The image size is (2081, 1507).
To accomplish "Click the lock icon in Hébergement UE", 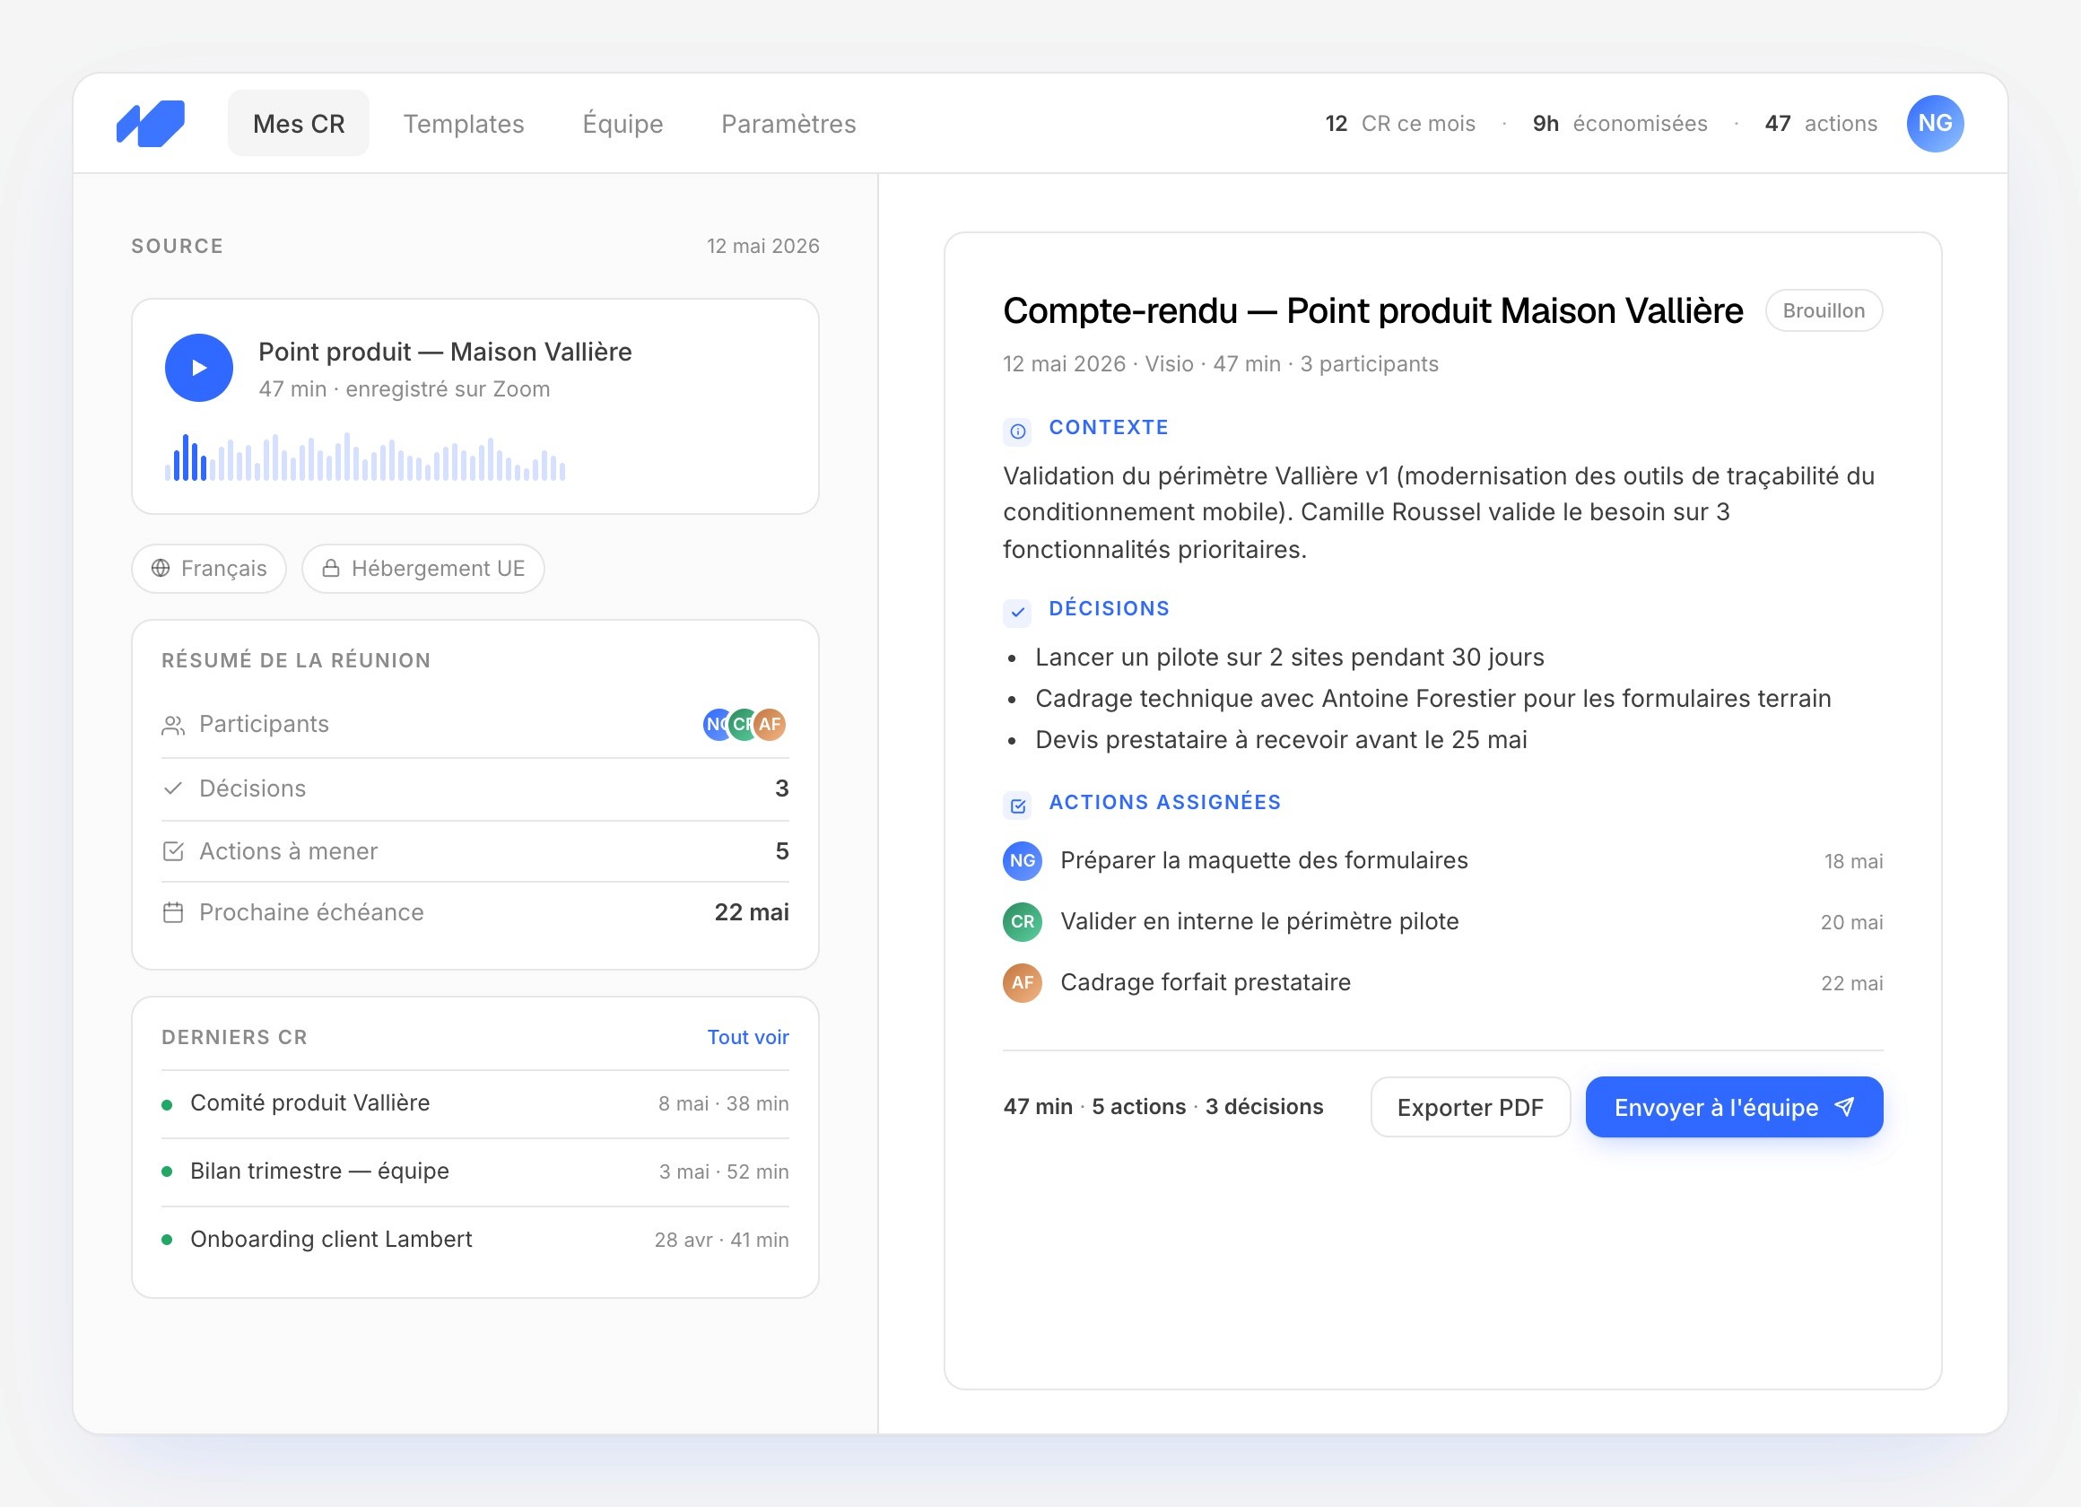I will (x=331, y=568).
